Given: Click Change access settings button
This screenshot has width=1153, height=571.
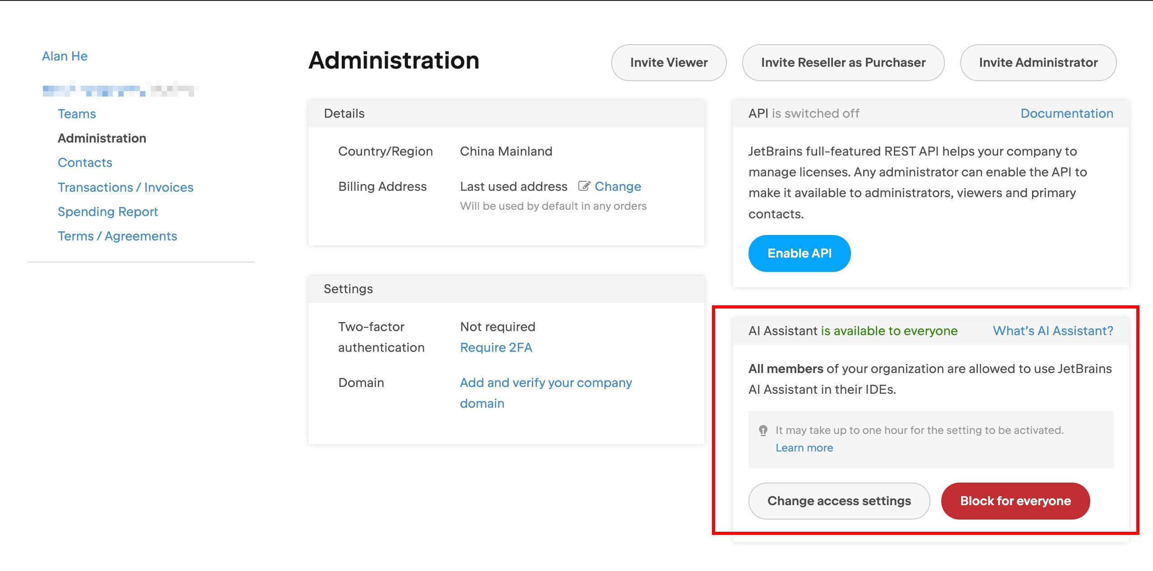Looking at the screenshot, I should coord(839,501).
